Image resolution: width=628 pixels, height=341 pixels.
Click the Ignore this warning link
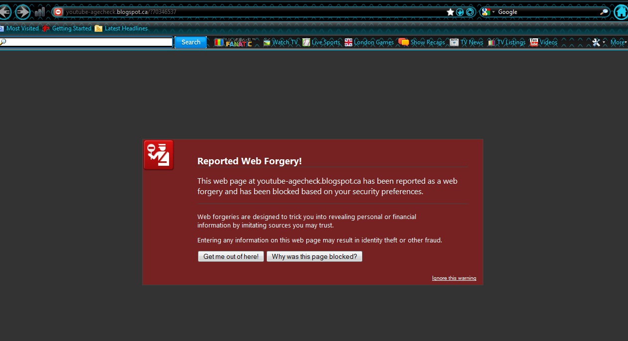[x=454, y=278]
